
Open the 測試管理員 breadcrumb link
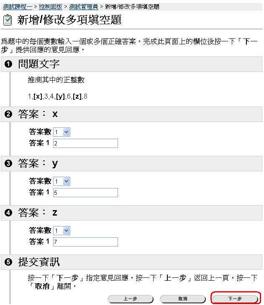84,7
